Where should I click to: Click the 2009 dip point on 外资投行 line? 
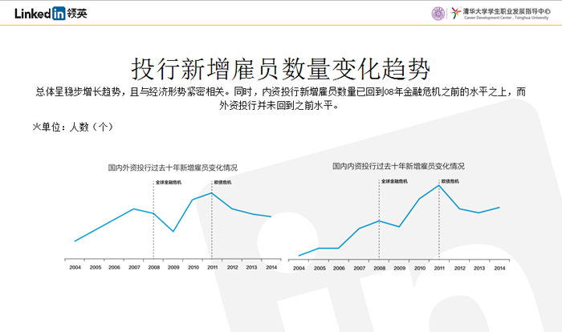point(173,232)
